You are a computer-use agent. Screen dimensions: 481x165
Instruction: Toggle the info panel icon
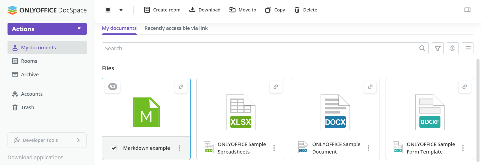coord(467,10)
